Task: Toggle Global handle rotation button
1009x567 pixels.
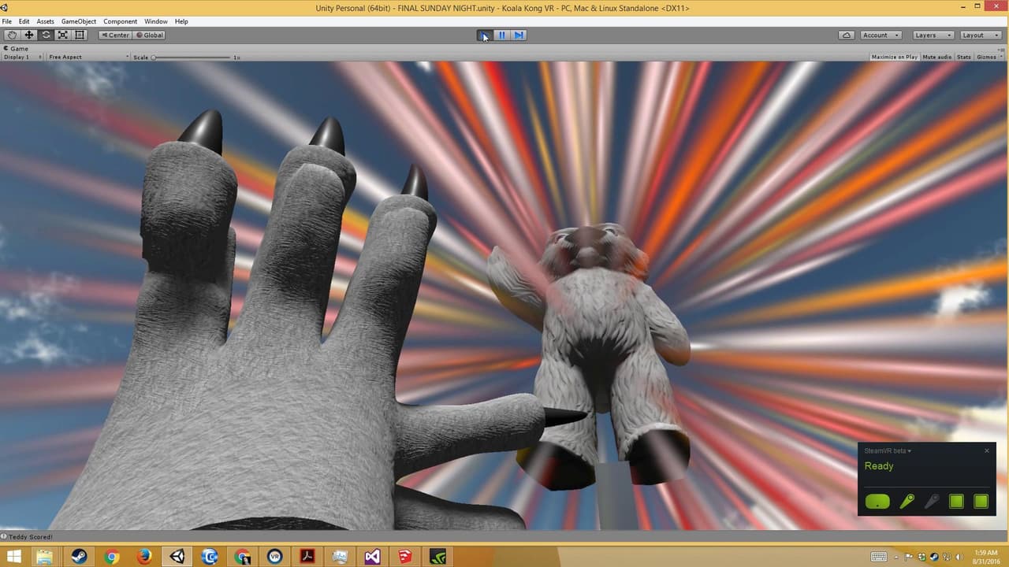Action: (149, 35)
